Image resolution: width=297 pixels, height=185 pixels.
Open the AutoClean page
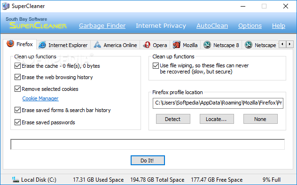[212, 25]
